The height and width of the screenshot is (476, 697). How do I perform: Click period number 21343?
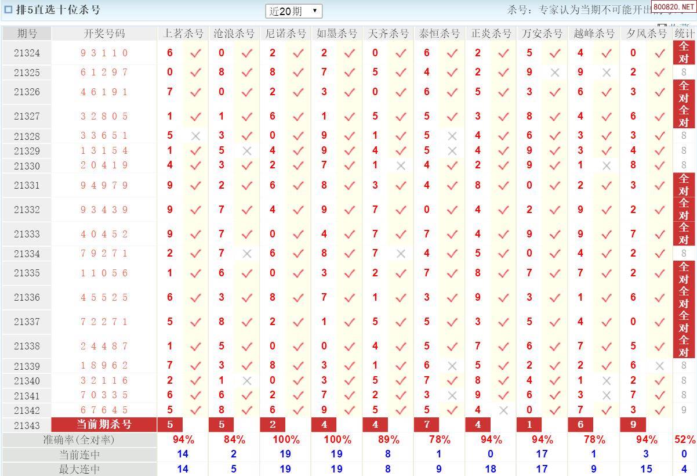point(27,425)
